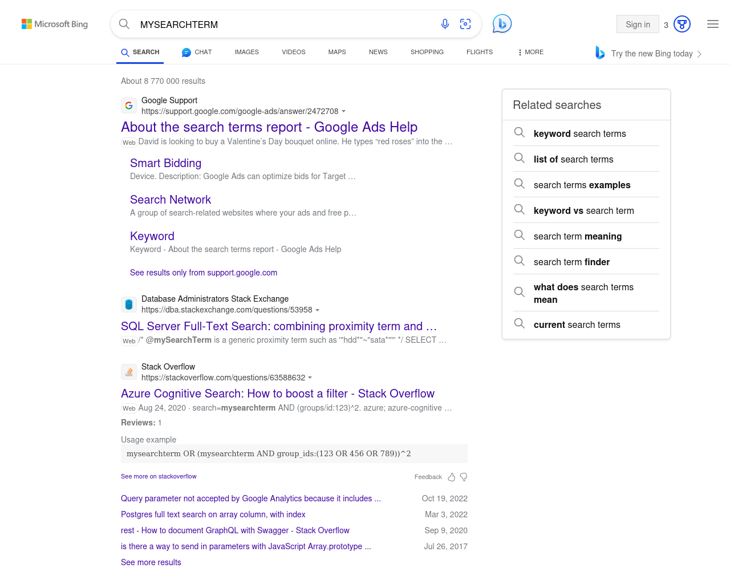Viewport: 730px width, 584px height.
Task: Switch to the VIDEOS tab
Action: 294,52
